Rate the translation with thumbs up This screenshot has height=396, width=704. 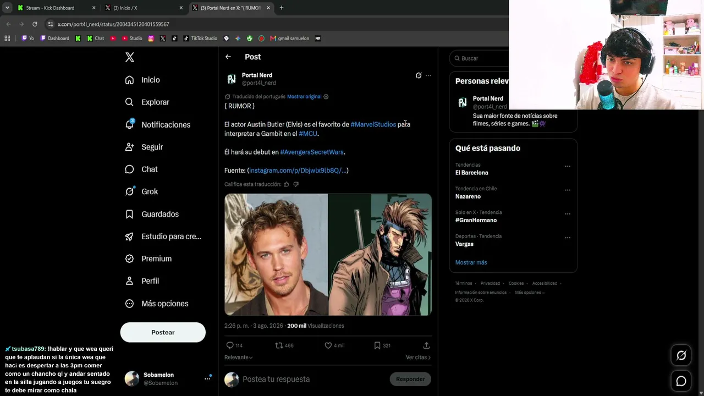click(286, 184)
